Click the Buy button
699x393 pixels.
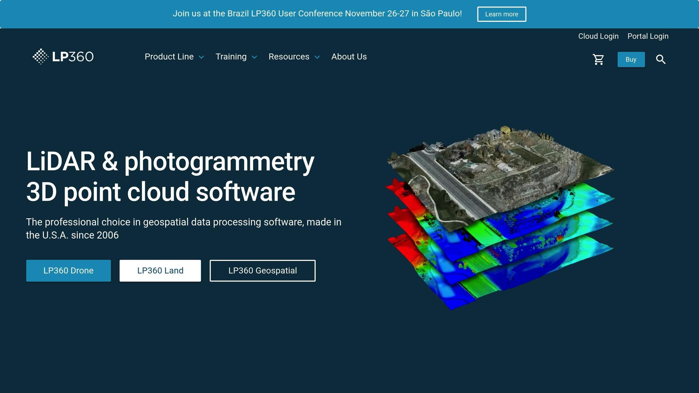tap(631, 59)
